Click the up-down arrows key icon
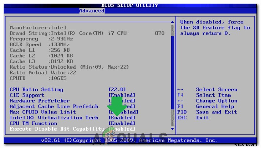Image resolution: width=261 pixels, height=148 pixels. click(x=180, y=95)
